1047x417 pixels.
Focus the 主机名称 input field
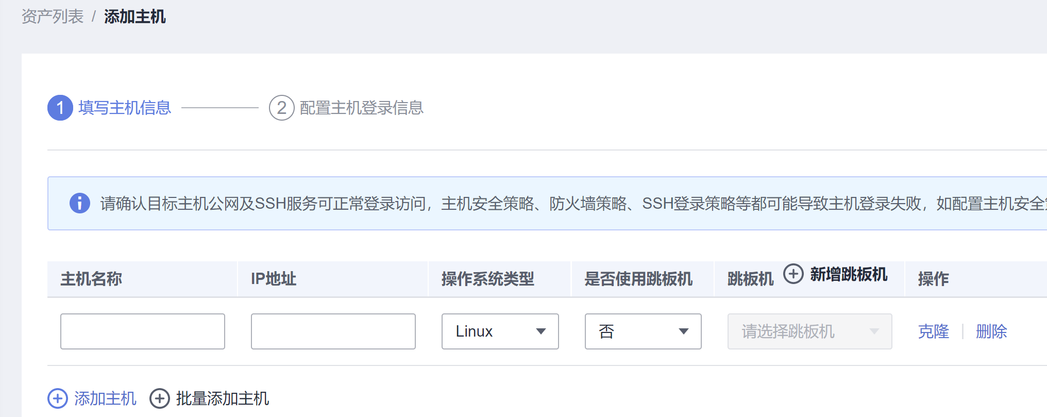[x=143, y=331]
